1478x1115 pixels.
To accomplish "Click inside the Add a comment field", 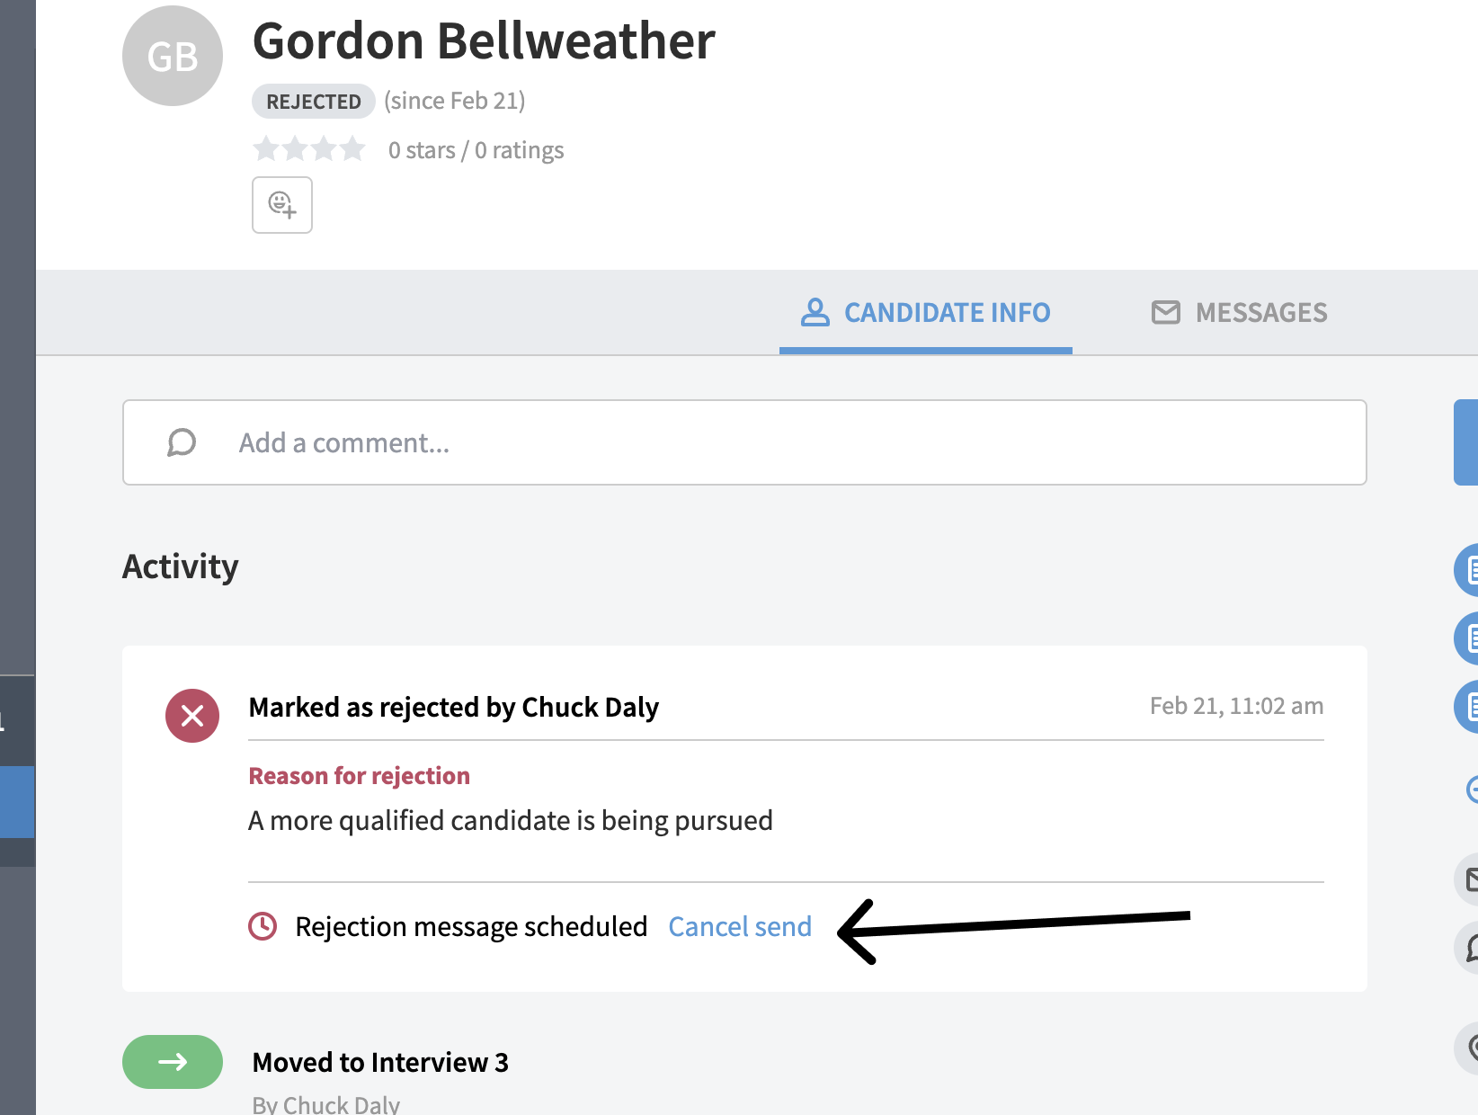I will (x=539, y=442).
